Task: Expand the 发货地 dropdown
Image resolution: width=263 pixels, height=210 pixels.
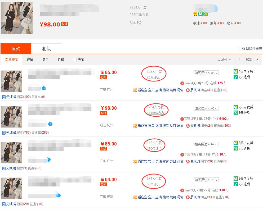Action: coord(224,60)
